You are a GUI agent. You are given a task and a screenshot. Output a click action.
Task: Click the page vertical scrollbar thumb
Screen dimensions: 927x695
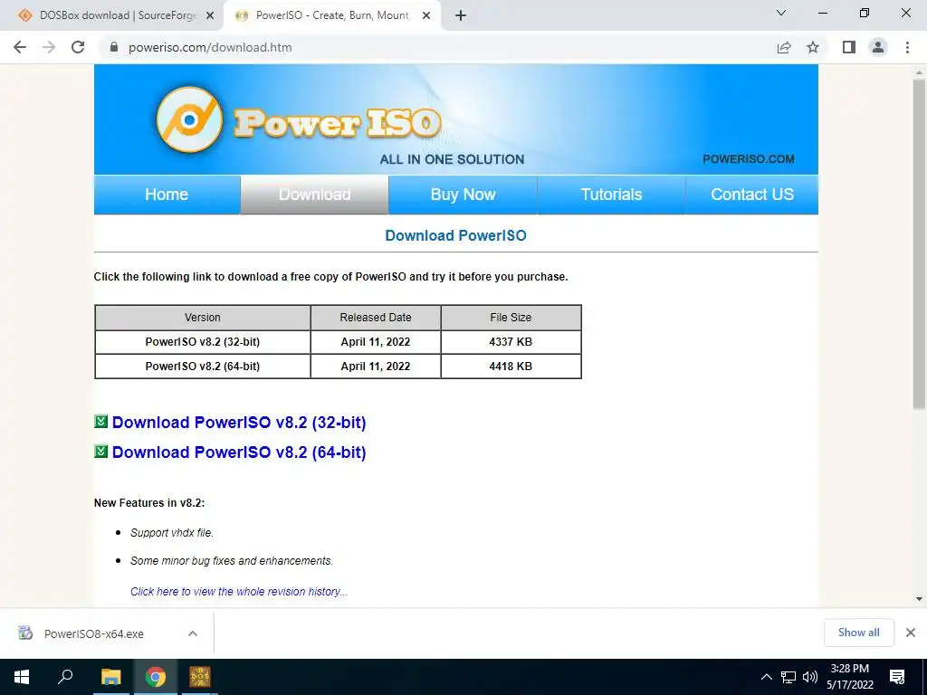(919, 243)
